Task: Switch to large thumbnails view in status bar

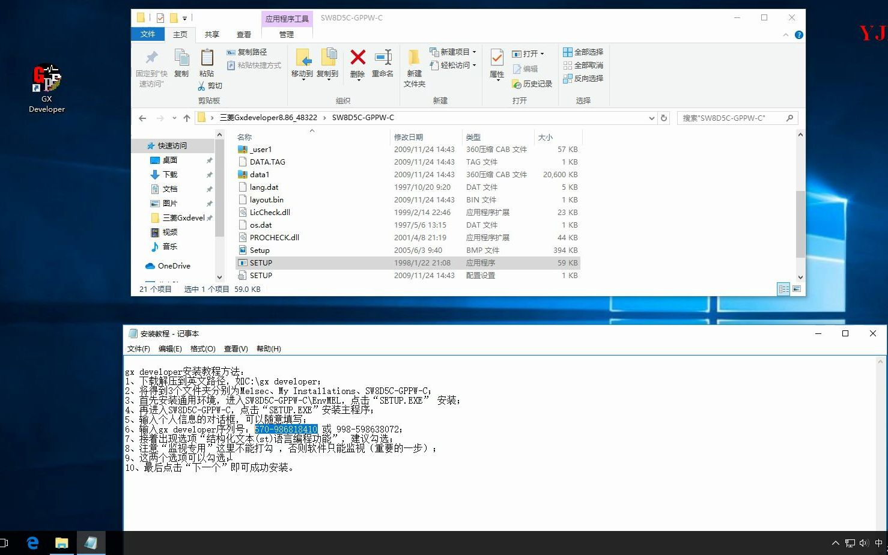Action: pyautogui.click(x=797, y=289)
